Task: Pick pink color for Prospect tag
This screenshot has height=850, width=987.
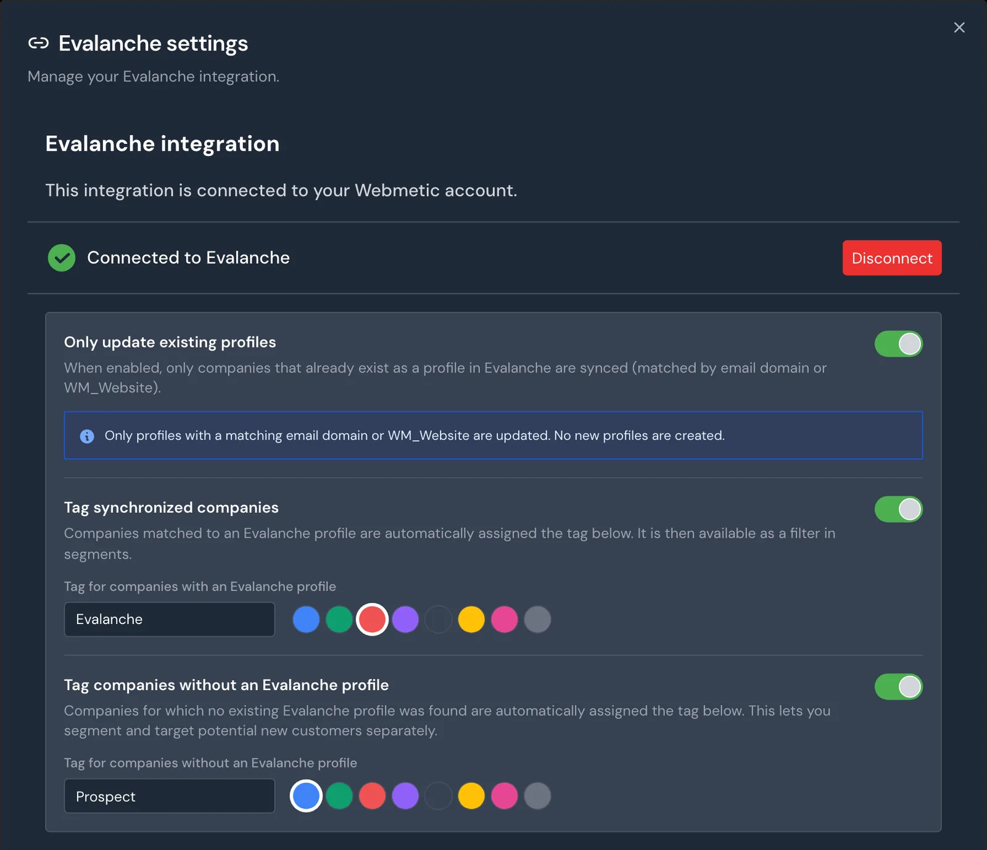Action: point(505,796)
